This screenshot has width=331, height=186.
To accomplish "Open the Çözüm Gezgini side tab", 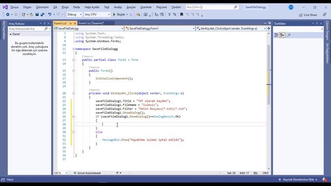I will 327,30.
